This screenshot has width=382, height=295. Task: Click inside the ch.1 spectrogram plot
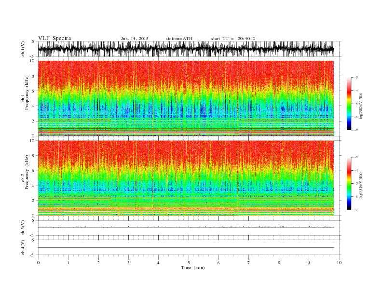(x=186, y=98)
